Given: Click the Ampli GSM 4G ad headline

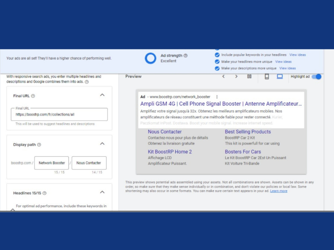Looking at the screenshot, I should click(221, 104).
